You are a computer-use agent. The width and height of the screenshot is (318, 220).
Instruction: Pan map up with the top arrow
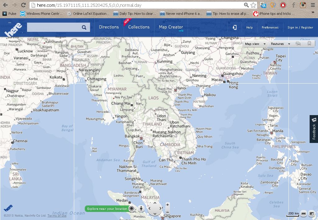tap(155, 203)
